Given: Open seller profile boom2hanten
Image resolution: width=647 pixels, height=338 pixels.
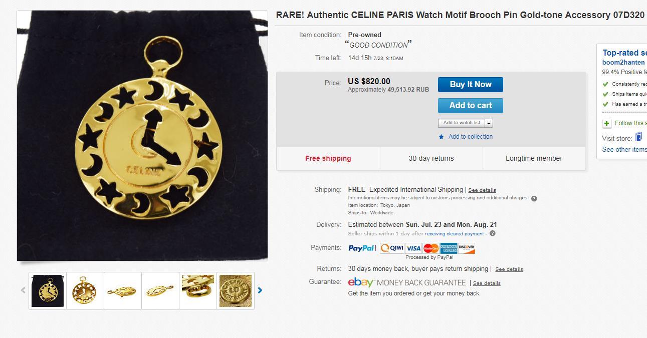Looking at the screenshot, I should [x=623, y=63].
